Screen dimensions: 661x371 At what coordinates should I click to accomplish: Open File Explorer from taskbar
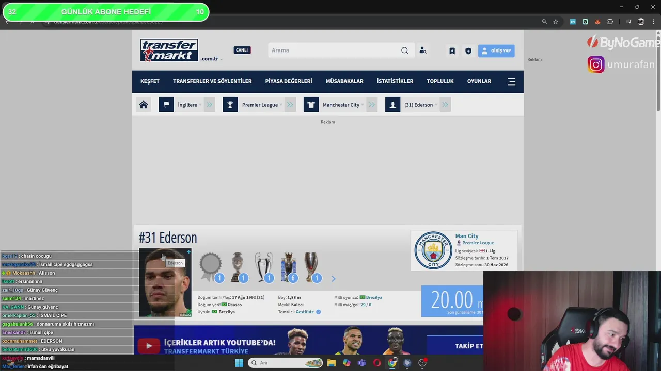332,363
